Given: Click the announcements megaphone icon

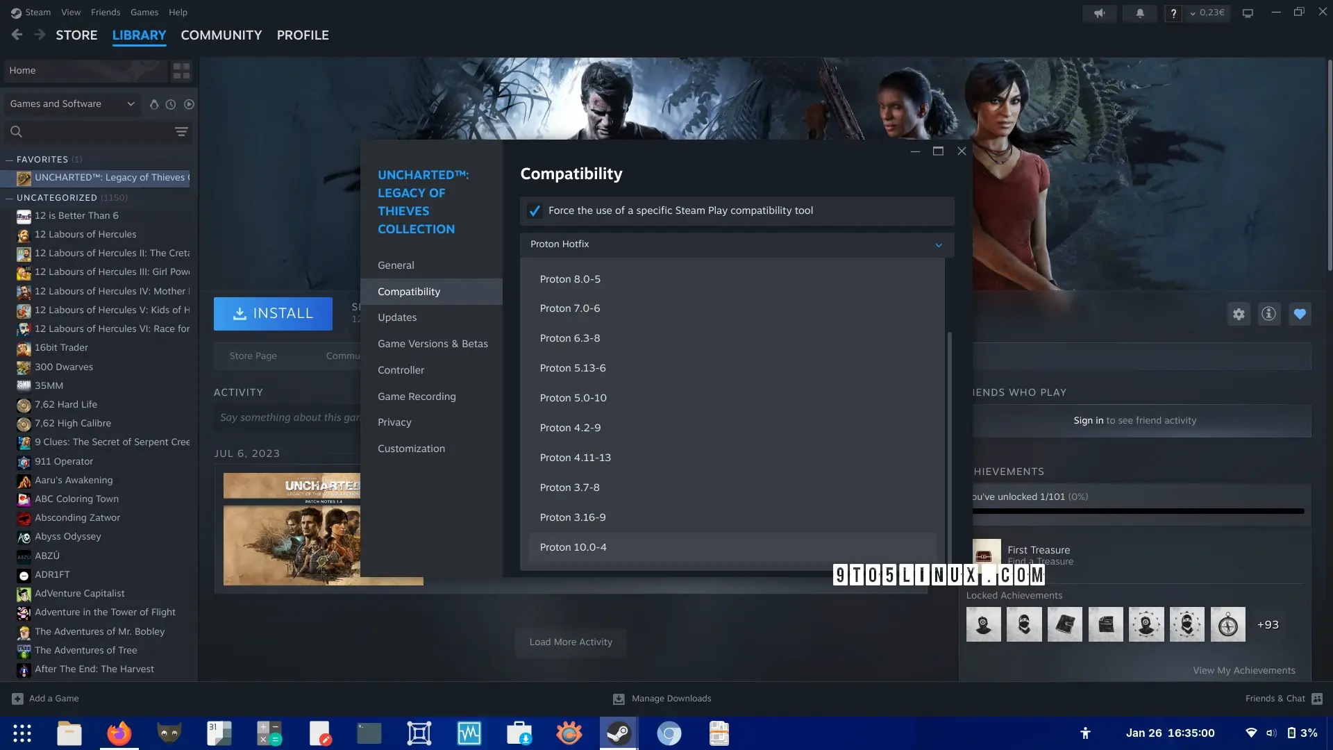Looking at the screenshot, I should (1100, 13).
